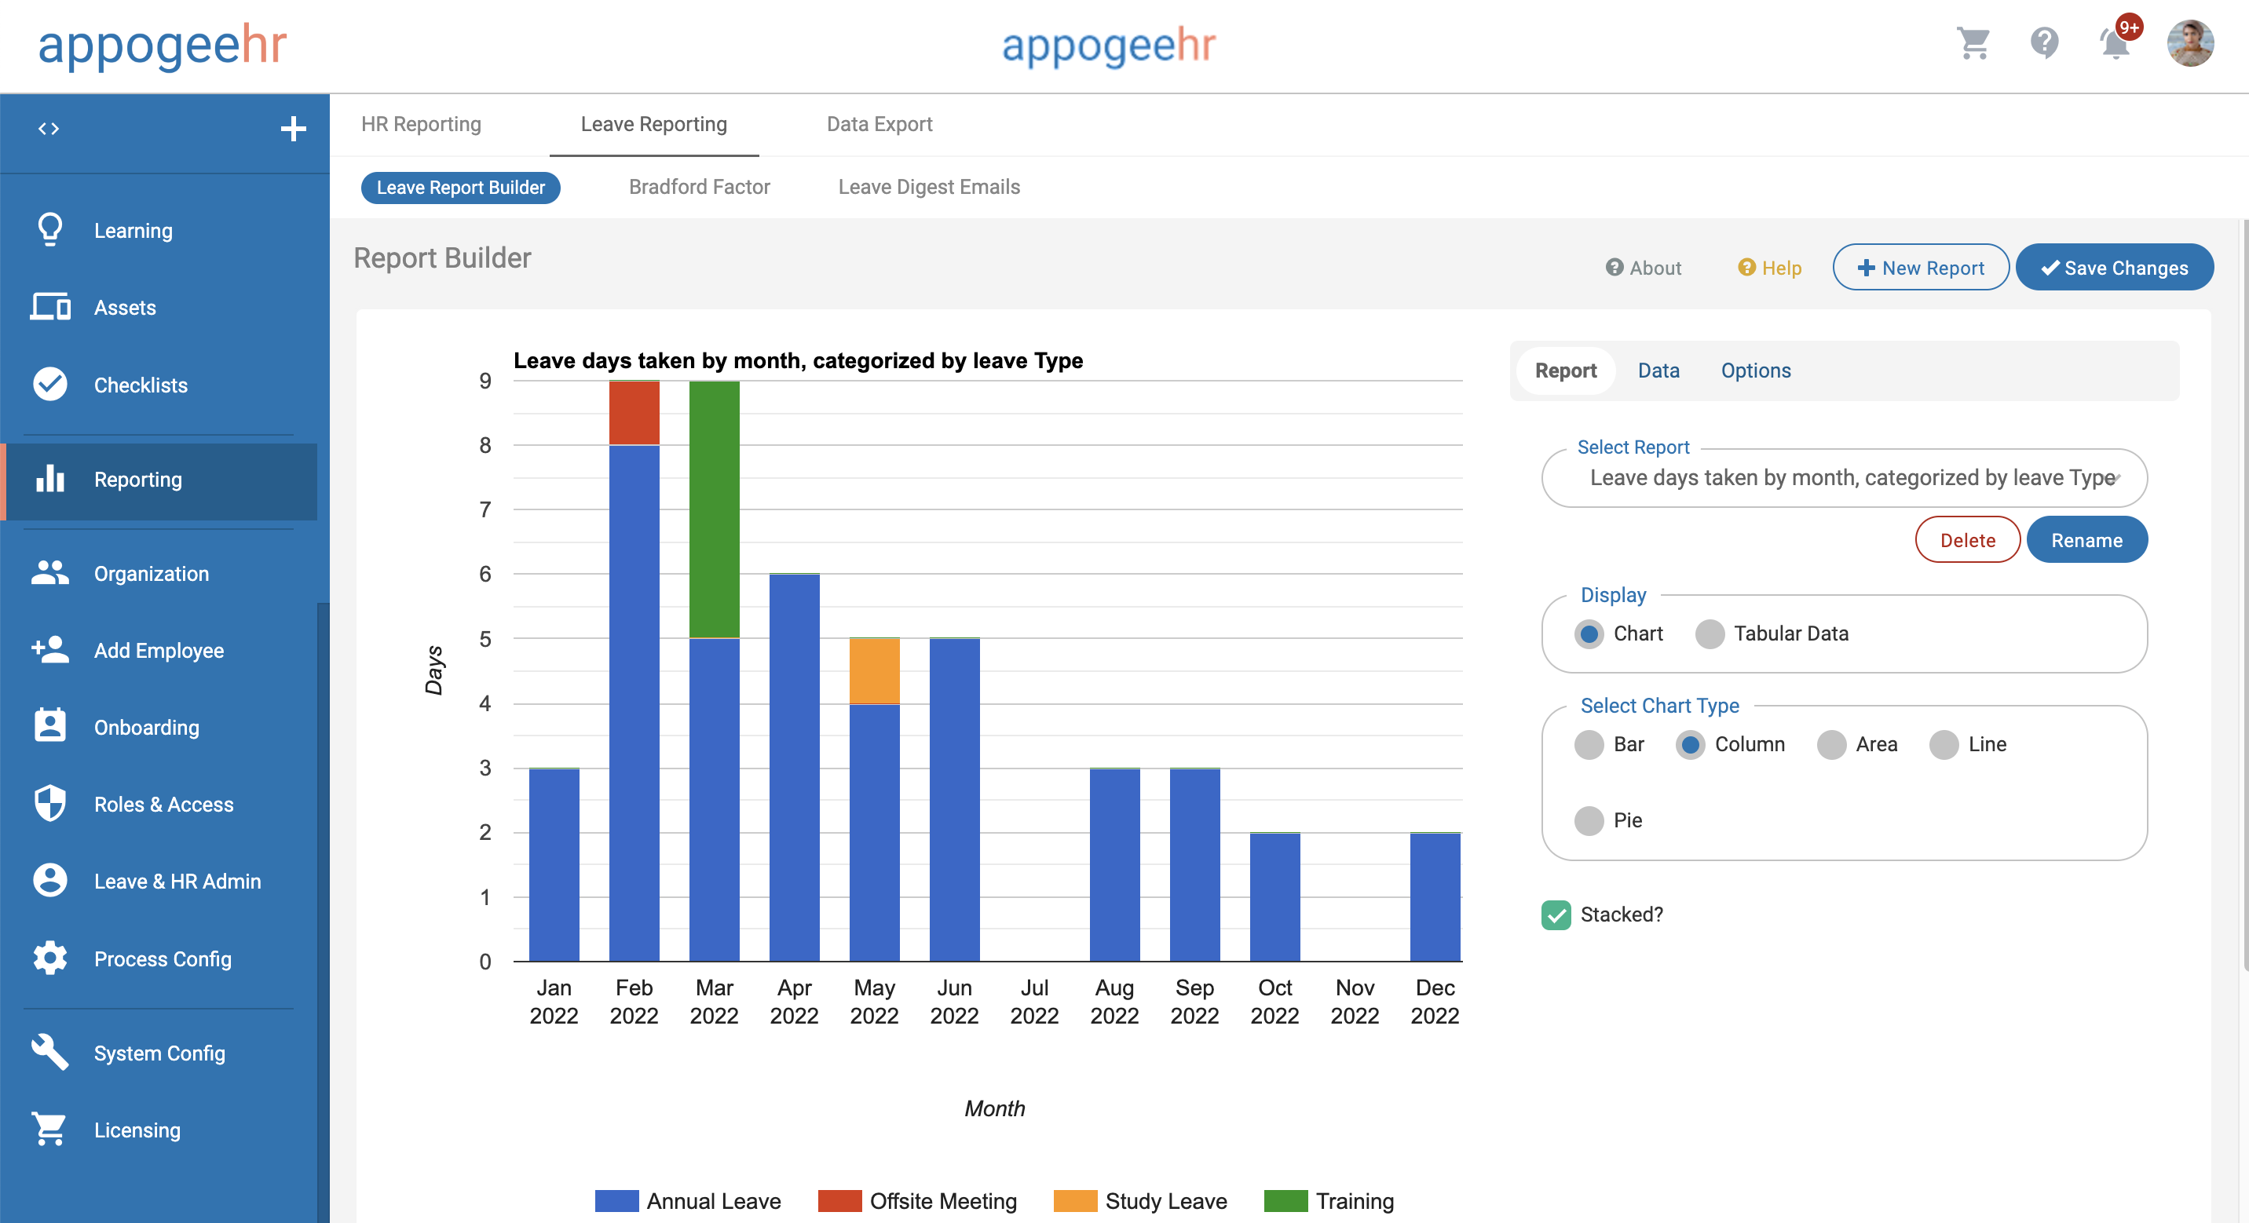Screen dimensions: 2249x1223
Task: Click the Delete report button
Action: tap(1967, 540)
